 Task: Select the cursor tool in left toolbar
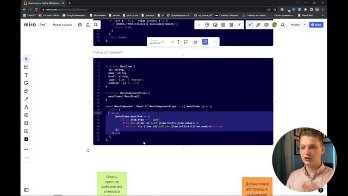tap(26, 59)
